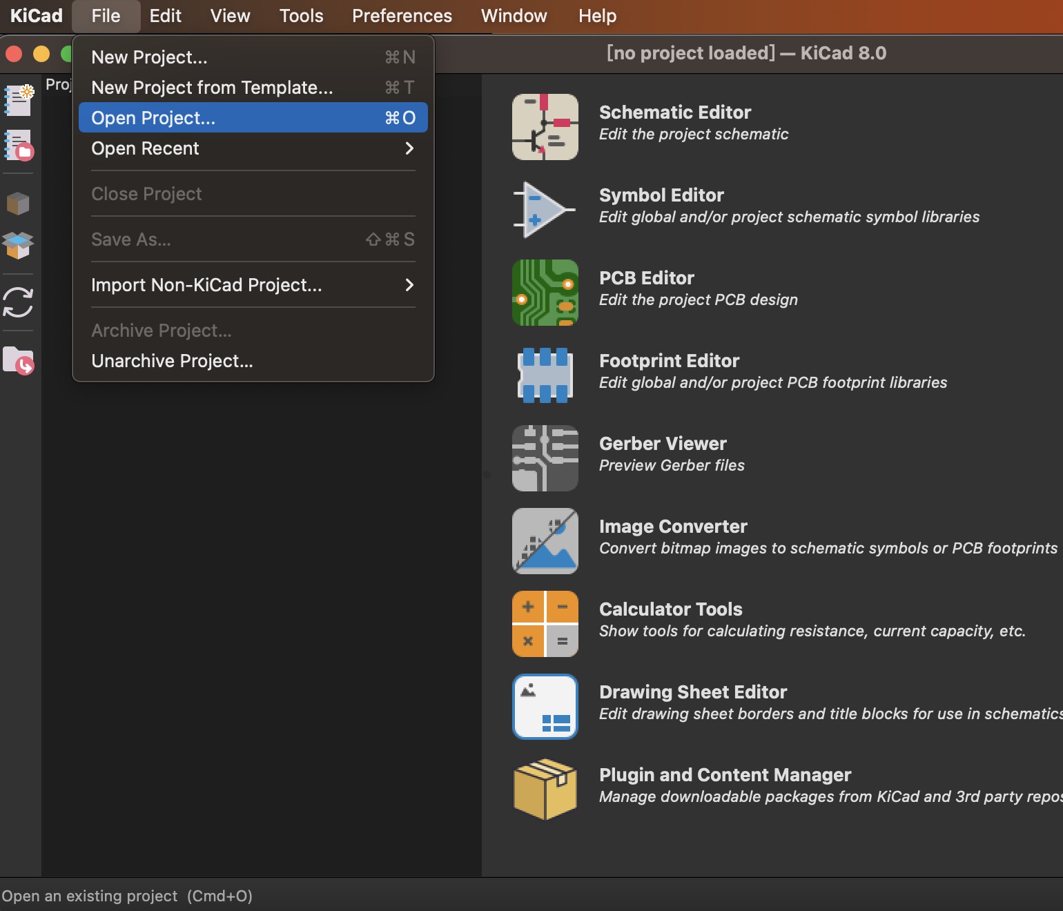Minimize window with the yellow button
Image resolution: width=1063 pixels, height=911 pixels.
41,54
